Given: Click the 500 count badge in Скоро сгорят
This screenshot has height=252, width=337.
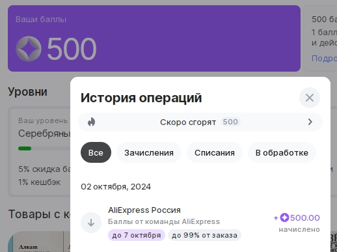Looking at the screenshot, I should [x=230, y=122].
